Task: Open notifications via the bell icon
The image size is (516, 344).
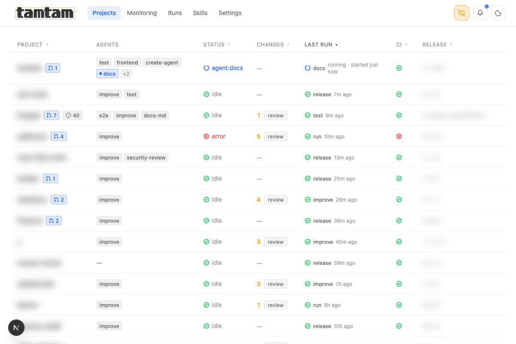Action: click(480, 13)
